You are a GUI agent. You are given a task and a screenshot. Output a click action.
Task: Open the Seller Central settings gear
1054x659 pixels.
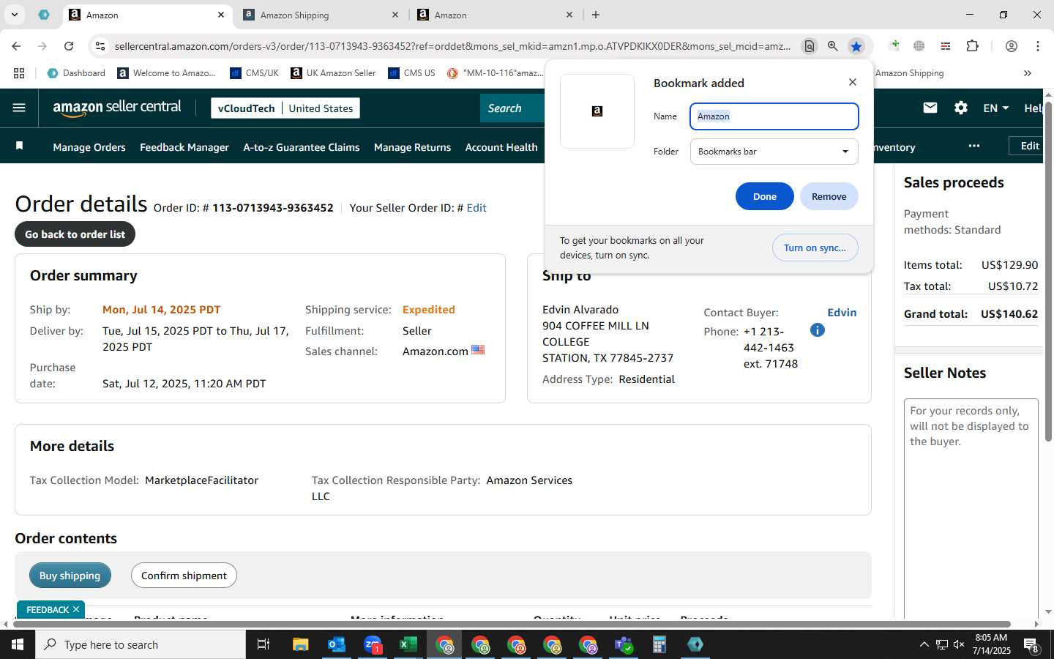(961, 108)
